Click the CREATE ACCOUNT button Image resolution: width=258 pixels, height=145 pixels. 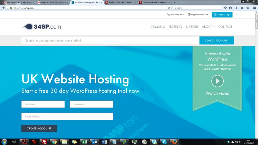coord(39,128)
